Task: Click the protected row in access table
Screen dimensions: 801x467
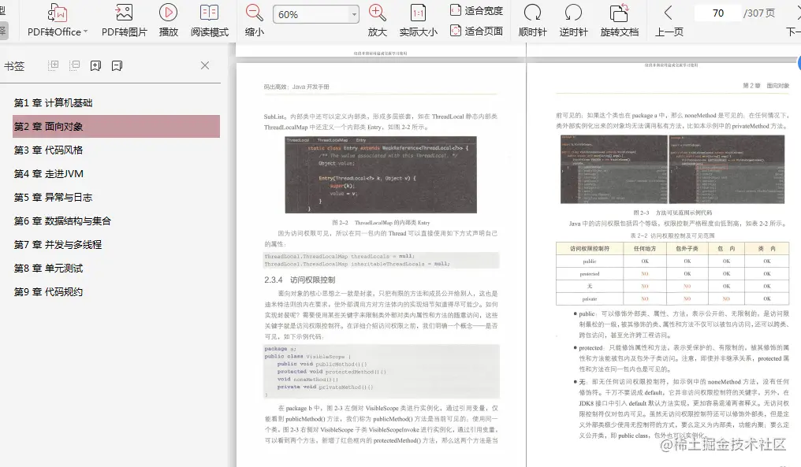Action: tap(672, 273)
